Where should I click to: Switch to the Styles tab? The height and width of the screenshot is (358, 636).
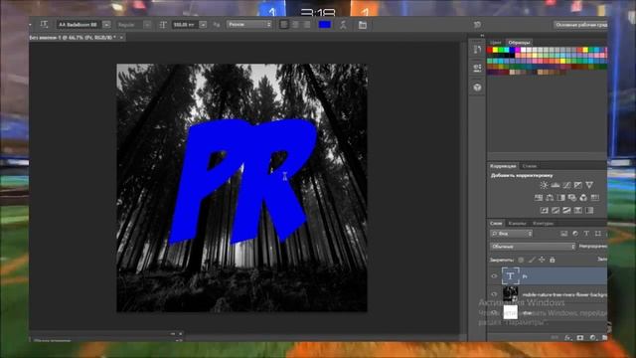530,166
